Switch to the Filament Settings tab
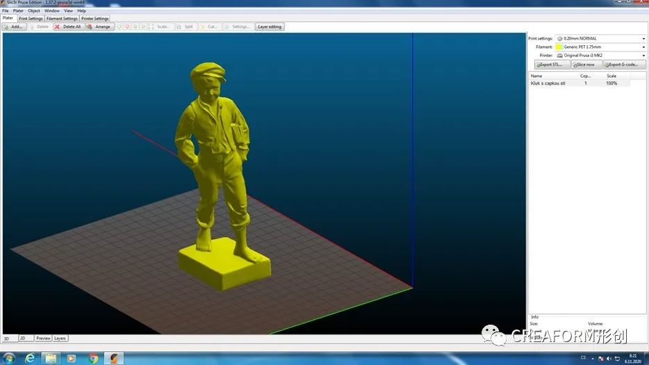 click(62, 18)
